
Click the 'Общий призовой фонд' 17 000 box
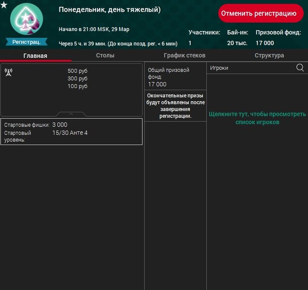click(175, 77)
